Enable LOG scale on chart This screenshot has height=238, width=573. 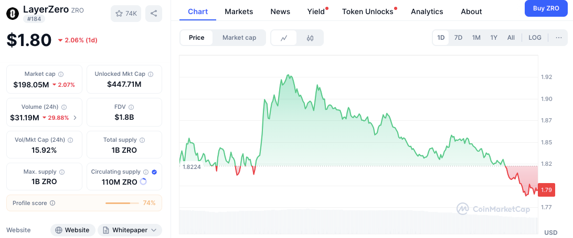click(x=535, y=38)
